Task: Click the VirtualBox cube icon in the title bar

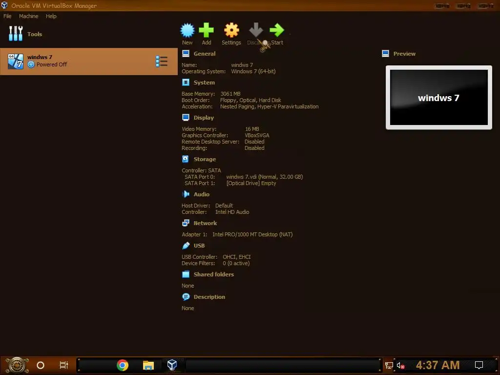Action: coord(4,5)
